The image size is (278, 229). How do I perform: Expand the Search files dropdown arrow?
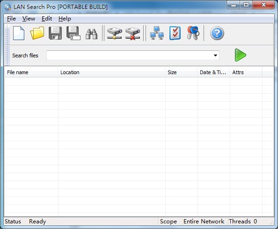tap(215, 56)
